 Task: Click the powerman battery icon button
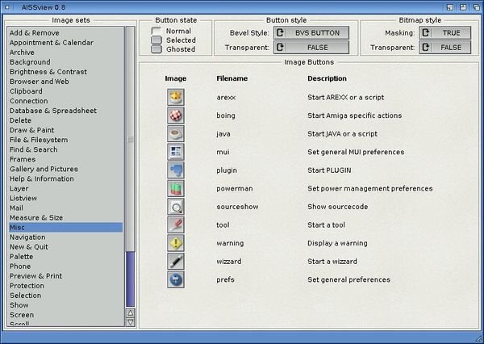pyautogui.click(x=176, y=189)
